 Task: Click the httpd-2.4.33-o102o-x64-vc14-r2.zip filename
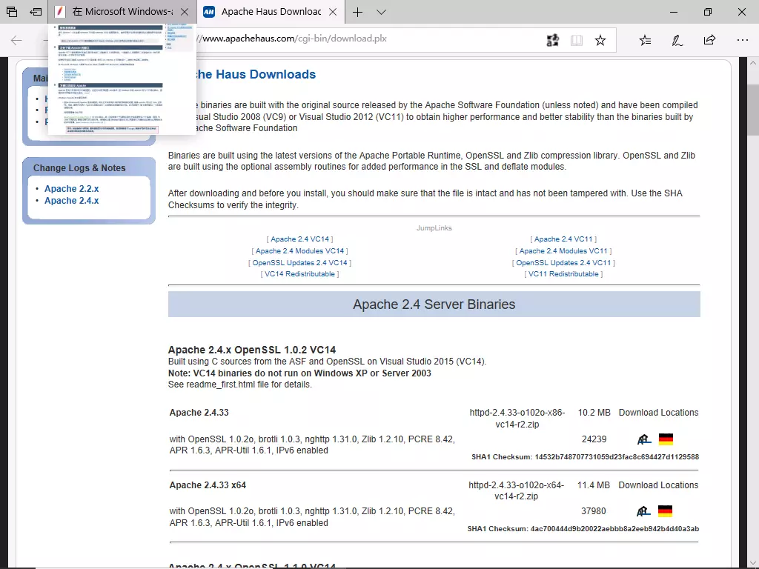516,490
